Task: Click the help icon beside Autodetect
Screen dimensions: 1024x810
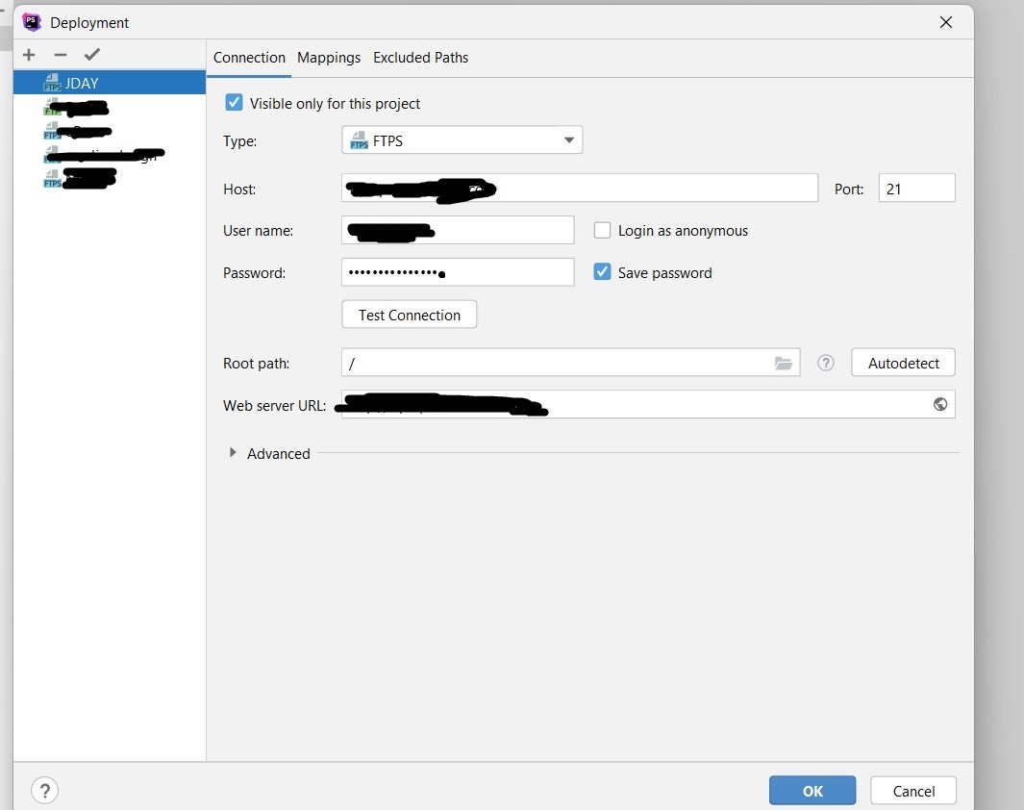Action: click(x=825, y=363)
